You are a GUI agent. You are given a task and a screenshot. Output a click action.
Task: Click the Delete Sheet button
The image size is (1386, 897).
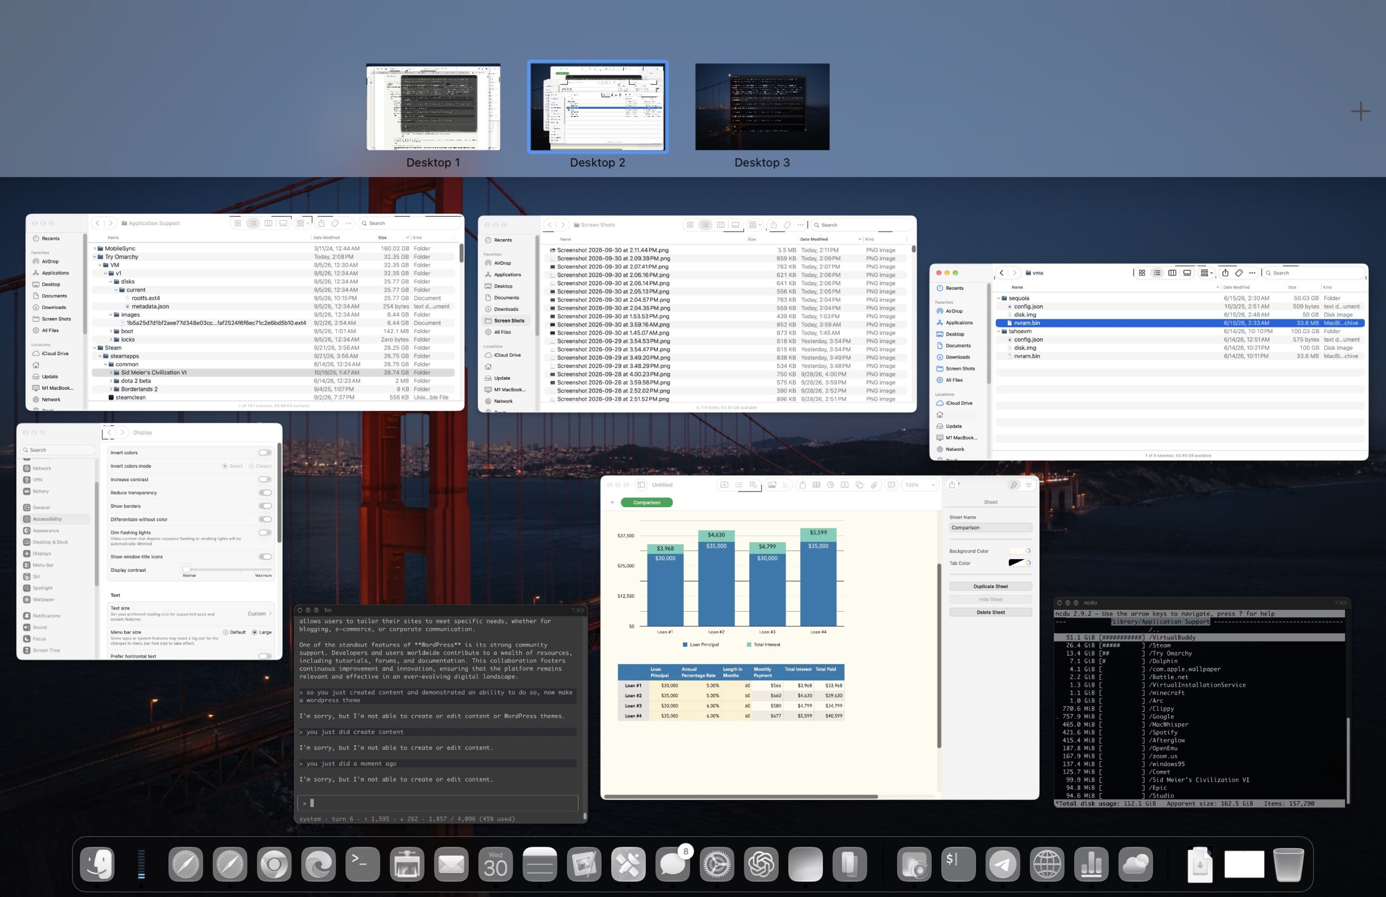[x=990, y=612]
